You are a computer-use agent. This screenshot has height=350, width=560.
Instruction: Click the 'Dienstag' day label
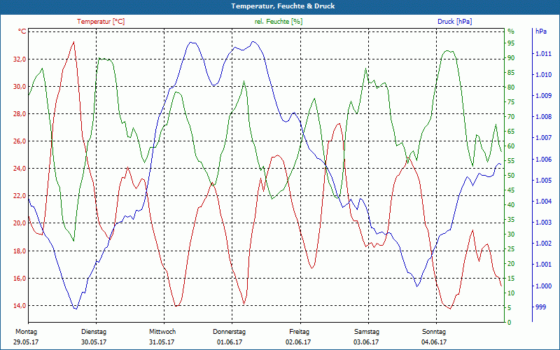pos(94,332)
